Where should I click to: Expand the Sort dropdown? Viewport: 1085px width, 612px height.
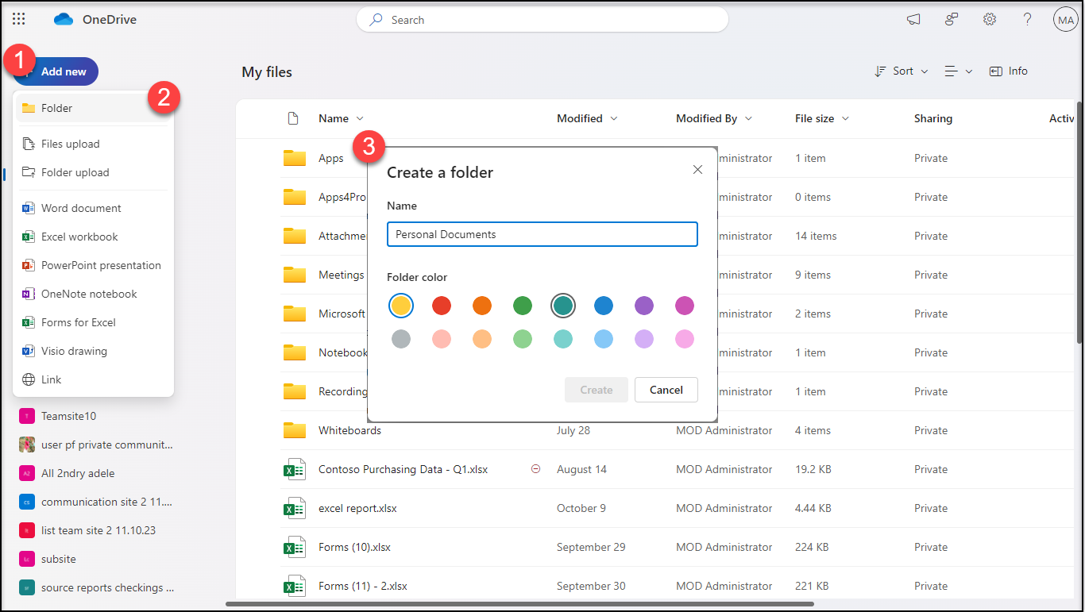(902, 71)
